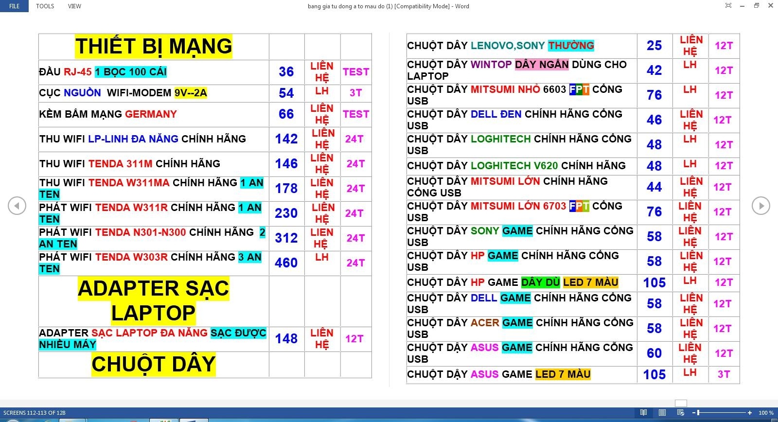The image size is (778, 422).
Task: Click the price 178 cell
Action: [286, 189]
